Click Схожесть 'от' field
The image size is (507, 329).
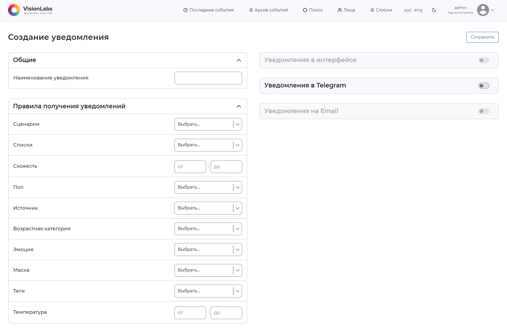tap(190, 167)
